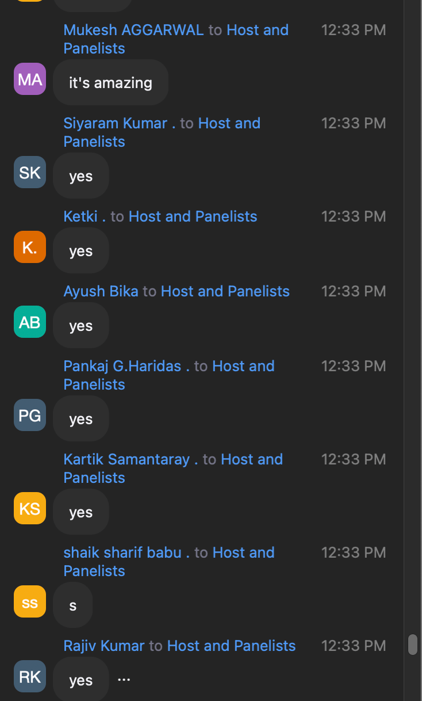
Task: Click shaik sharif babu's ss avatar
Action: pyautogui.click(x=29, y=601)
